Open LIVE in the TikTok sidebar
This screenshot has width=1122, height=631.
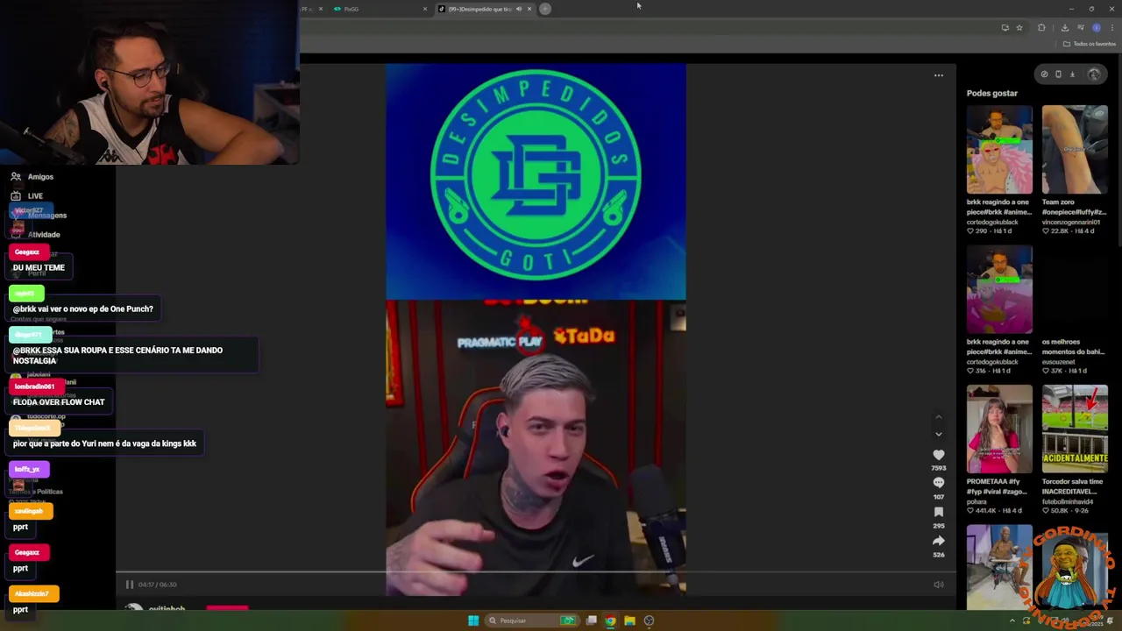coord(26,196)
